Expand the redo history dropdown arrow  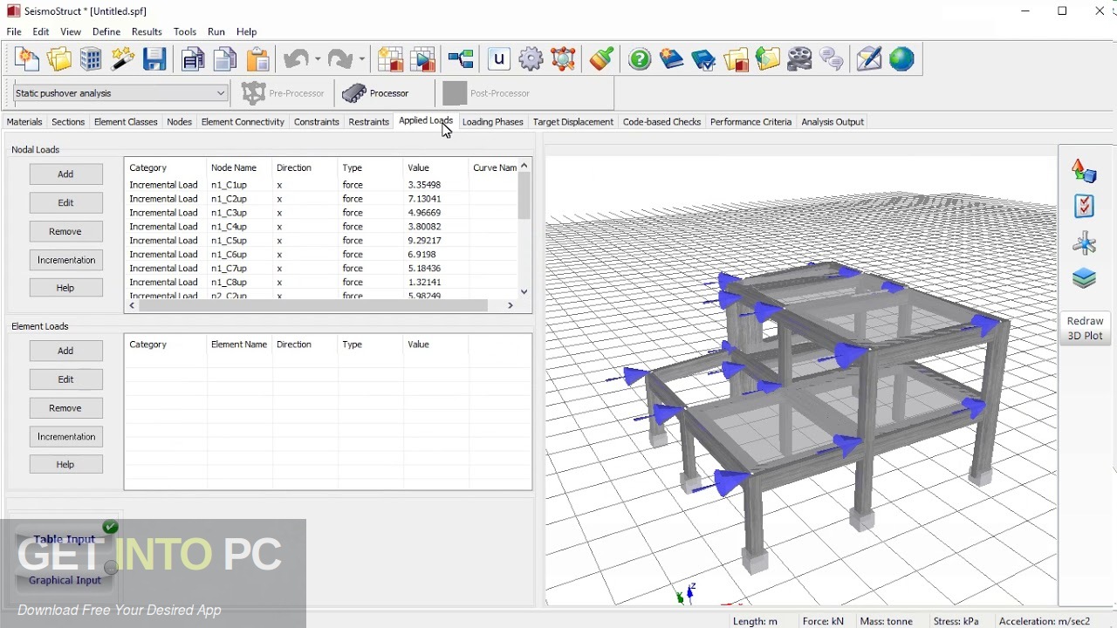pyautogui.click(x=362, y=59)
